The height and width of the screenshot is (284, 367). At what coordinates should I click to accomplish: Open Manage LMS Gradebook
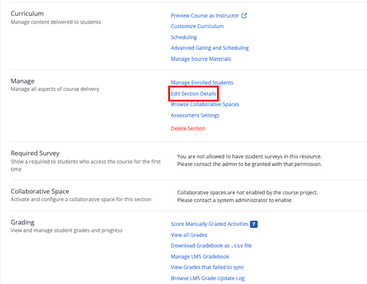[200, 256]
